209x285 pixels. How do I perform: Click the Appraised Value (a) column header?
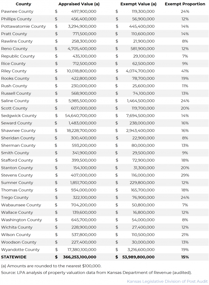coord(79,4)
